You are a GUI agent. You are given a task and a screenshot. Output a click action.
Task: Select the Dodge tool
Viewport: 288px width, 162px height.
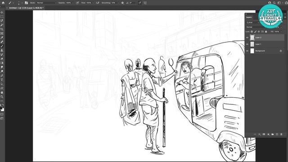point(2,72)
